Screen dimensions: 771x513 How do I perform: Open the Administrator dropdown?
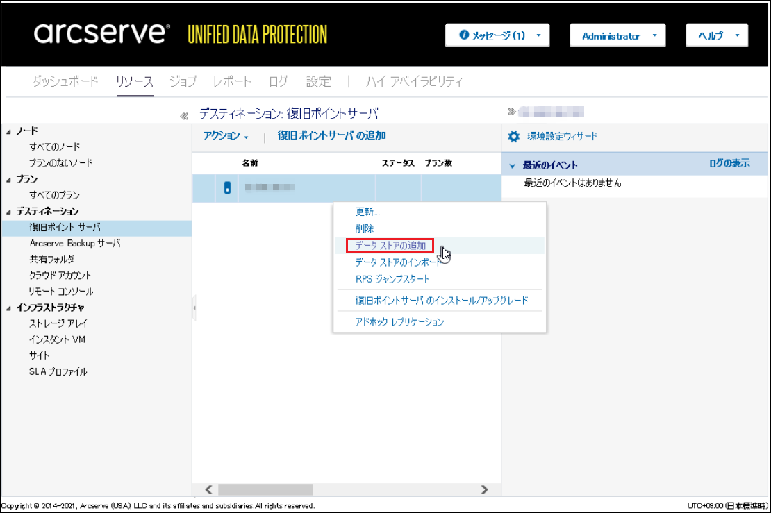click(x=617, y=36)
